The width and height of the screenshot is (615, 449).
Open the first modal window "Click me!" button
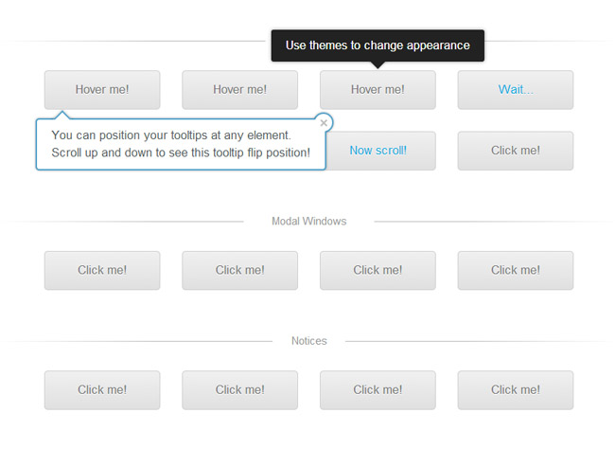point(102,270)
